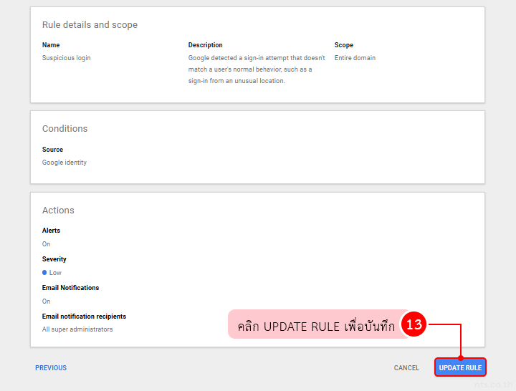The image size is (516, 391).
Task: Click the Scope column label
Action: pos(344,45)
